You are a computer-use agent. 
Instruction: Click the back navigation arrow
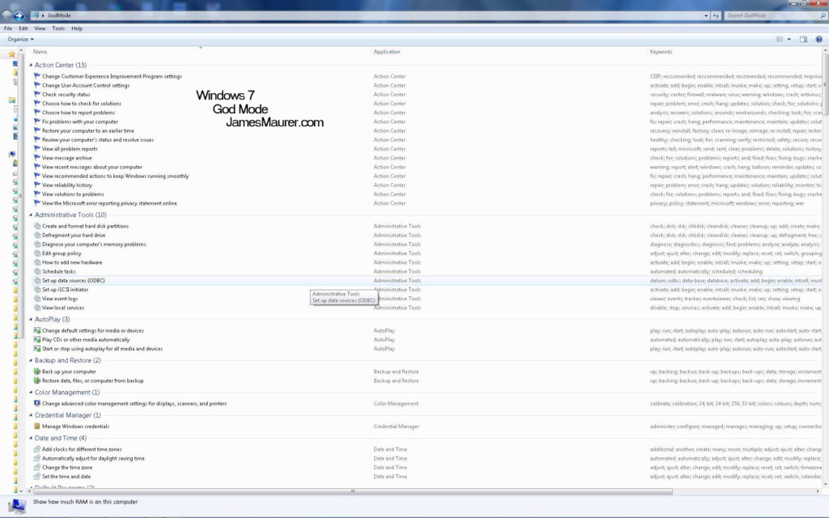click(6, 15)
